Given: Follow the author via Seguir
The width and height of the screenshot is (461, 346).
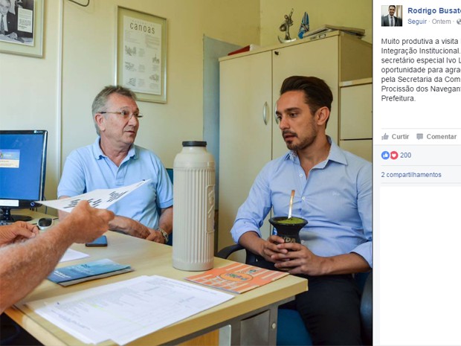Looking at the screenshot, I should 417,22.
